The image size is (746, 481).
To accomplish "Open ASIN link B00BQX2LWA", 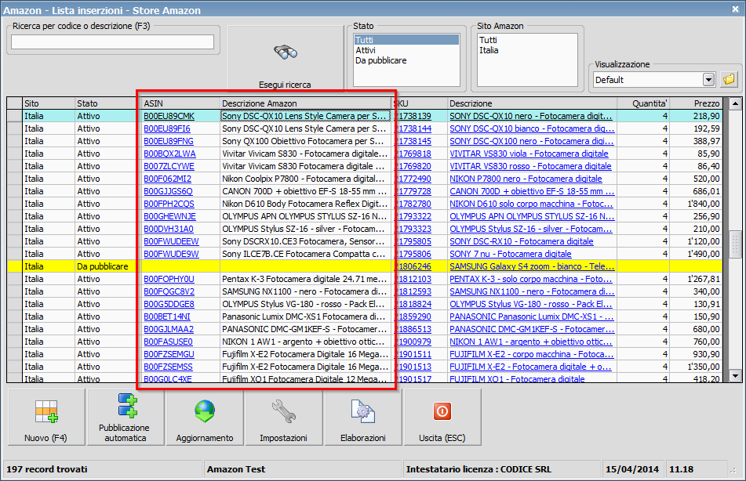I will coord(170,154).
